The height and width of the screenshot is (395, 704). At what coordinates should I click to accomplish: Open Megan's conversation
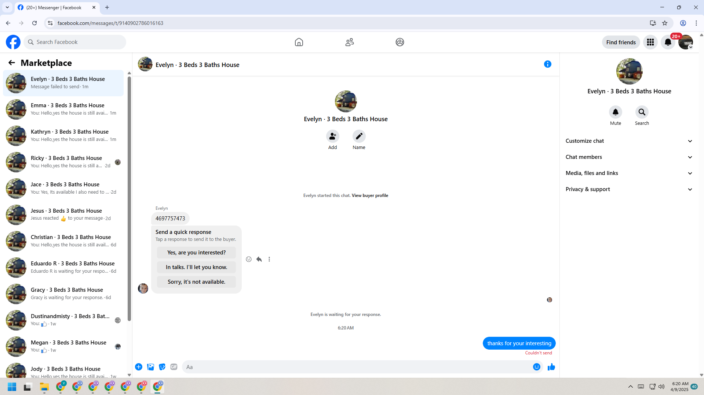tap(63, 347)
